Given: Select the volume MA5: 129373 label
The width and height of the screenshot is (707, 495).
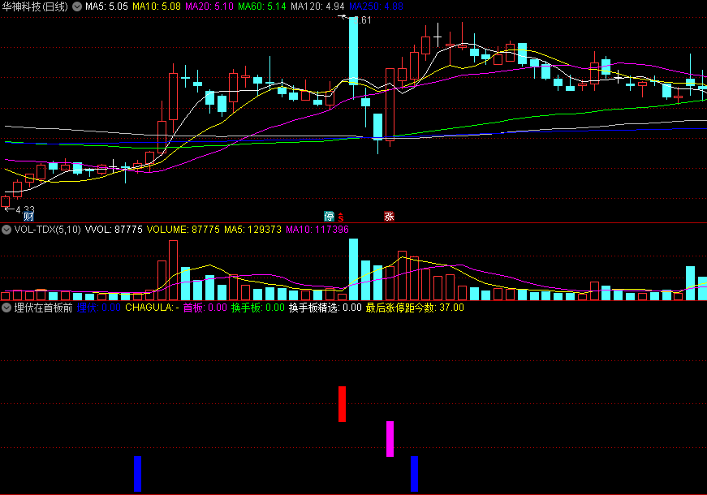Looking at the screenshot, I should point(252,230).
